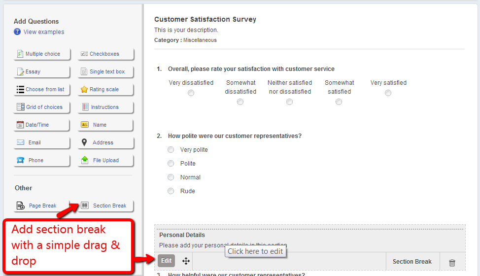Add a Date/Time field
The image size is (480, 276).
tap(42, 125)
